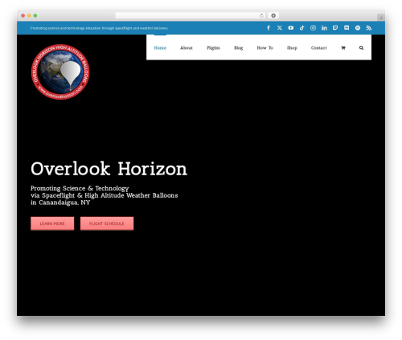Open the Shop menu item
402x340 pixels.
click(292, 47)
